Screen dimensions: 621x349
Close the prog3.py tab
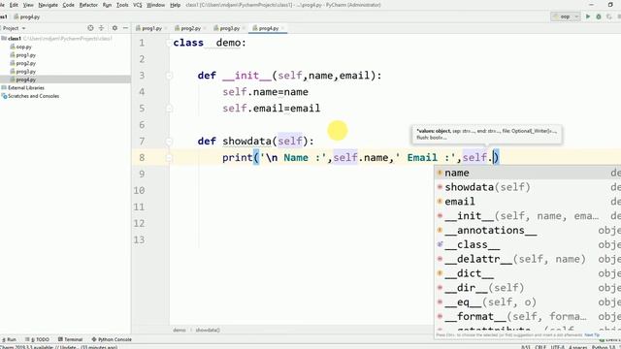(x=244, y=28)
